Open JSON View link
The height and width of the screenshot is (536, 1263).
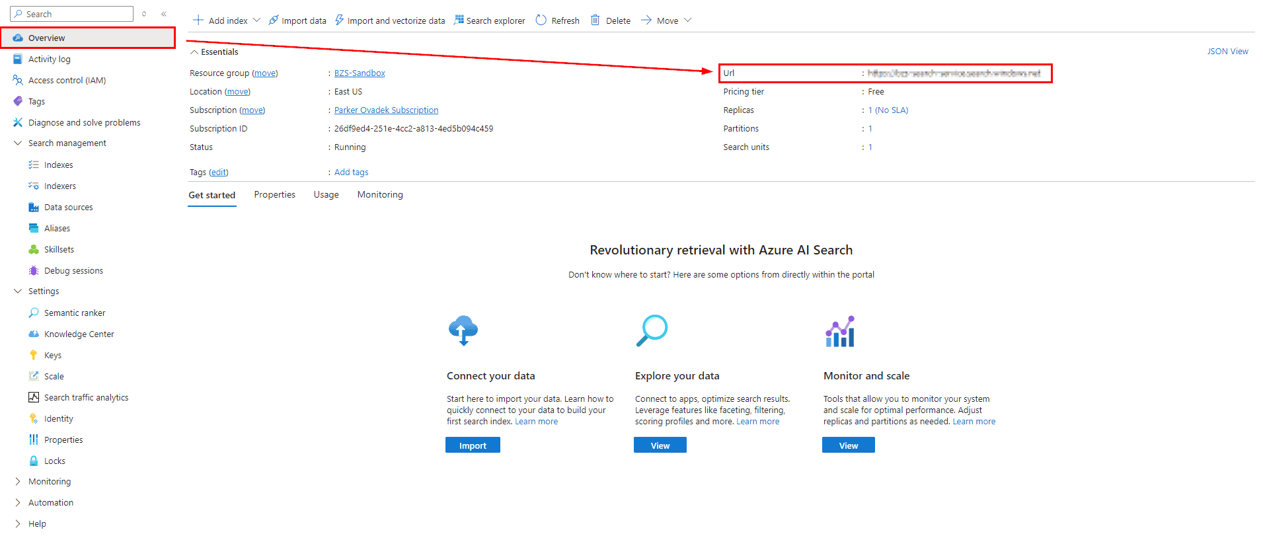click(1227, 51)
